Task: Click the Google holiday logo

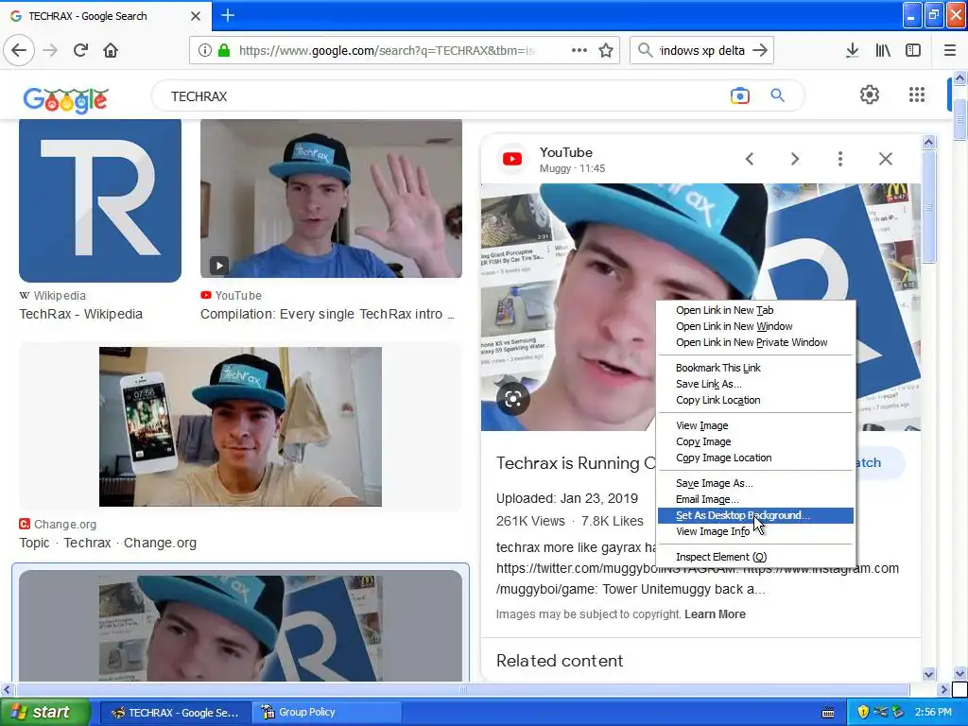Action: (66, 98)
